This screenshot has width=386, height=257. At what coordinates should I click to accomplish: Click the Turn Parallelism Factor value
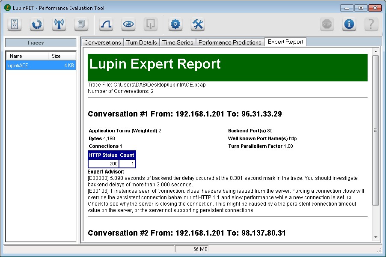click(x=288, y=146)
